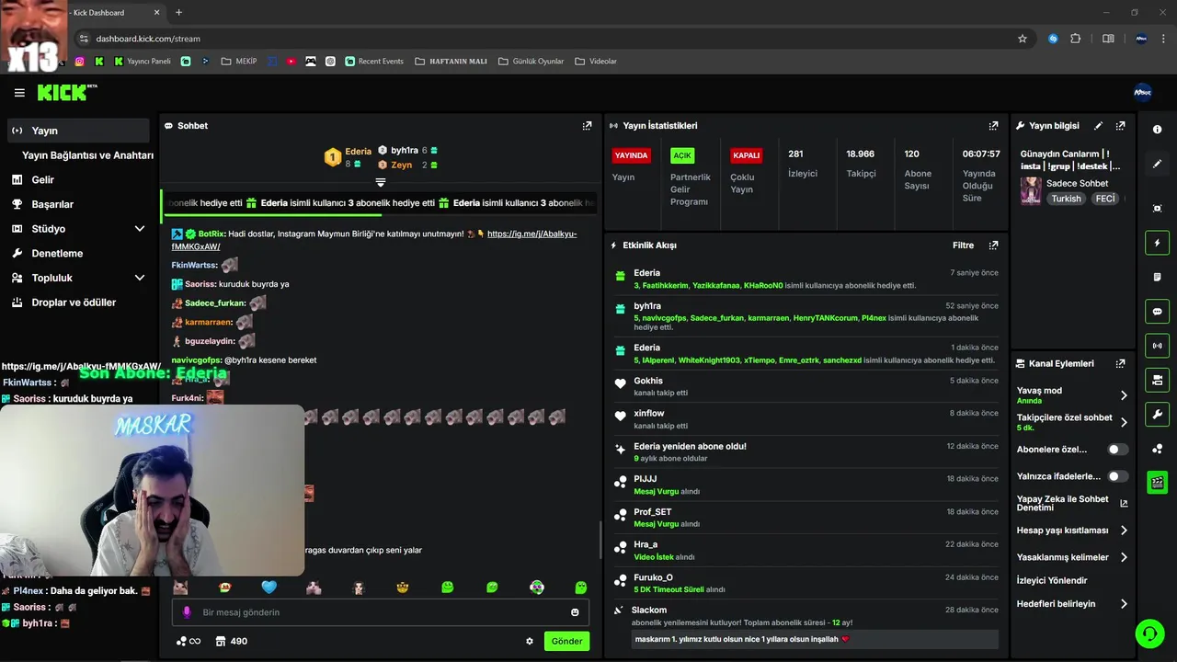Open the YouTube bookmark icon
The image size is (1177, 662).
tap(291, 62)
